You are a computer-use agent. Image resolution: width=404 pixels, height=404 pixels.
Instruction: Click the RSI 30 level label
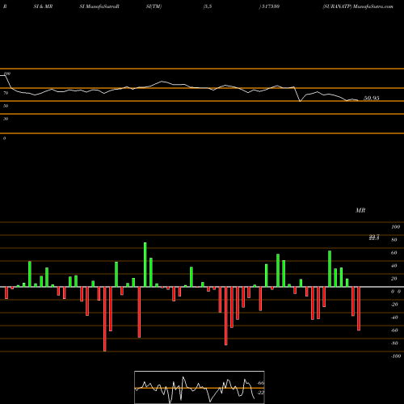(6, 119)
